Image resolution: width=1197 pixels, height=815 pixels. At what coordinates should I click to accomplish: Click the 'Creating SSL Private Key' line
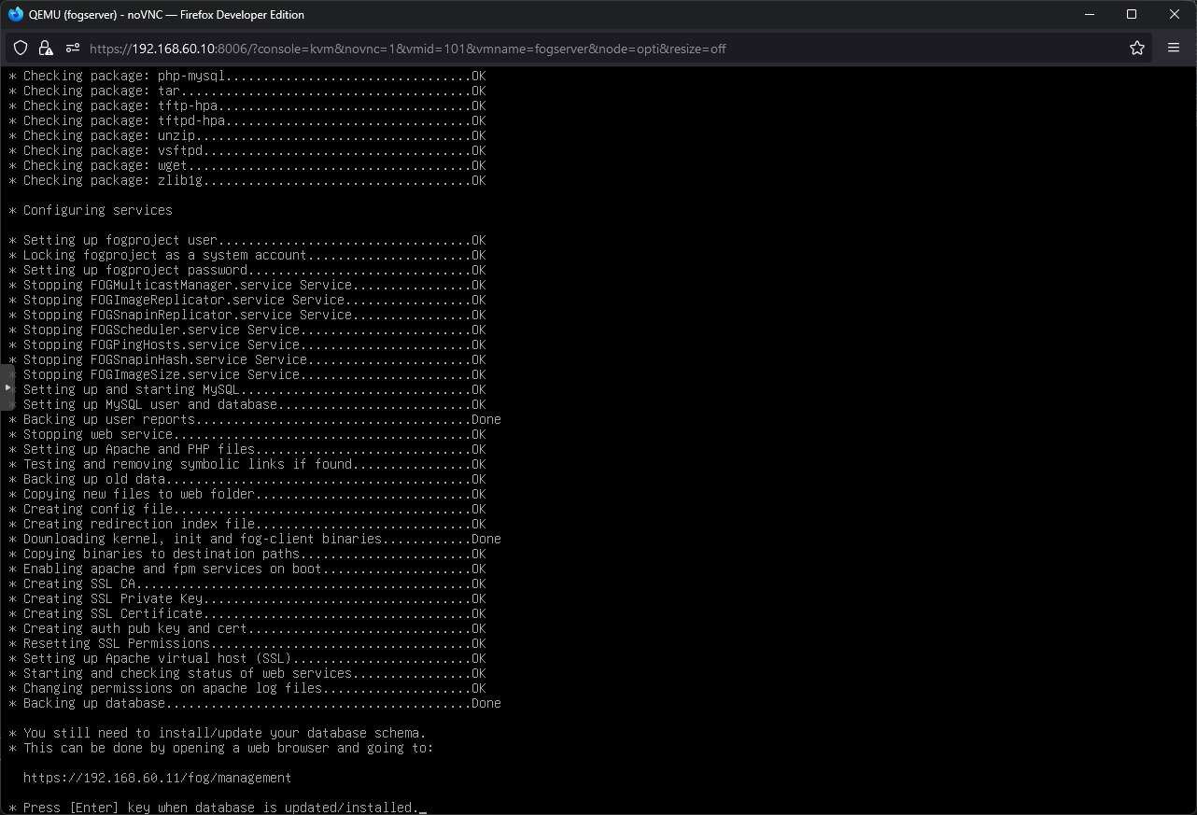[247, 598]
